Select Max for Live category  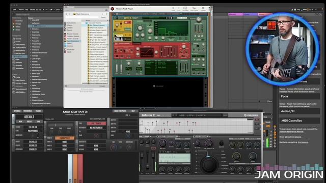[x=20, y=53]
